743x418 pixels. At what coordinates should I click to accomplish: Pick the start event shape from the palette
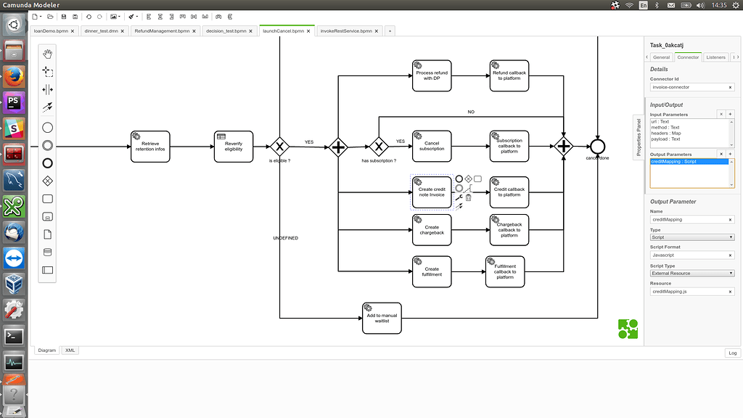click(x=47, y=128)
